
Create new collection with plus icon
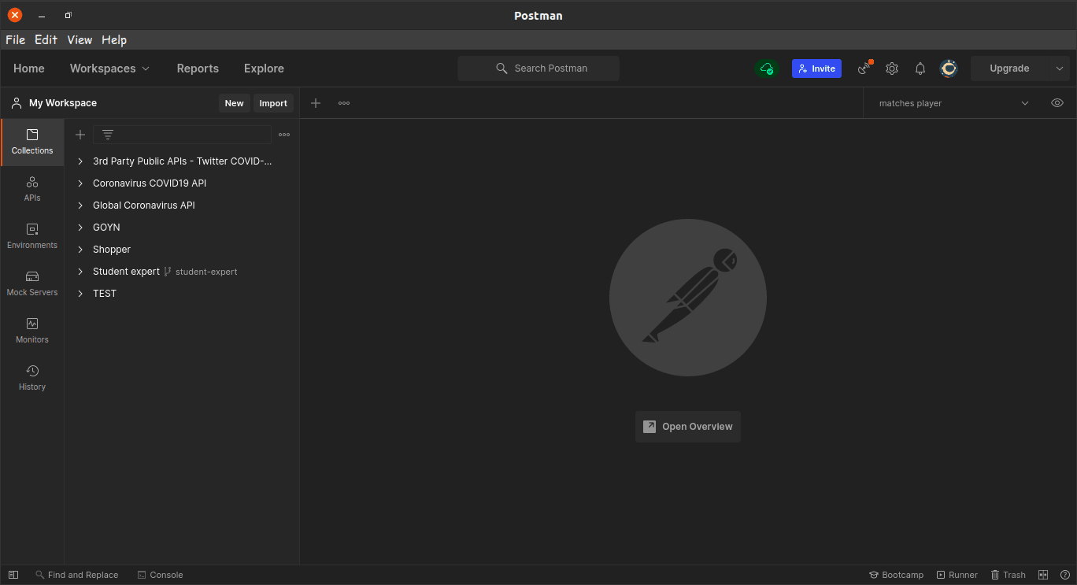pyautogui.click(x=80, y=135)
